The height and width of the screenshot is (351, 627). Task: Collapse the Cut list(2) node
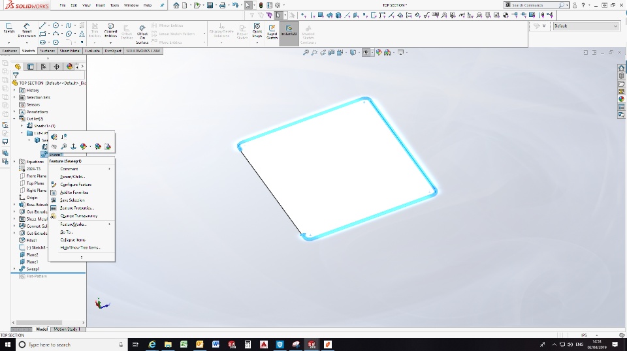coord(14,119)
